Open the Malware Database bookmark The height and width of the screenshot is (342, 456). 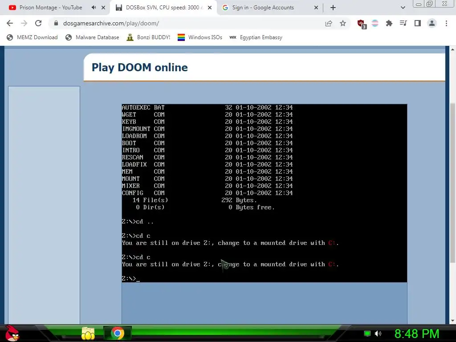pos(92,37)
